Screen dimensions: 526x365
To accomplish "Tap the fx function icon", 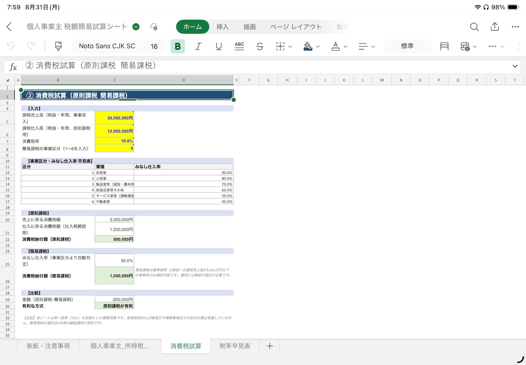I will 13,67.
